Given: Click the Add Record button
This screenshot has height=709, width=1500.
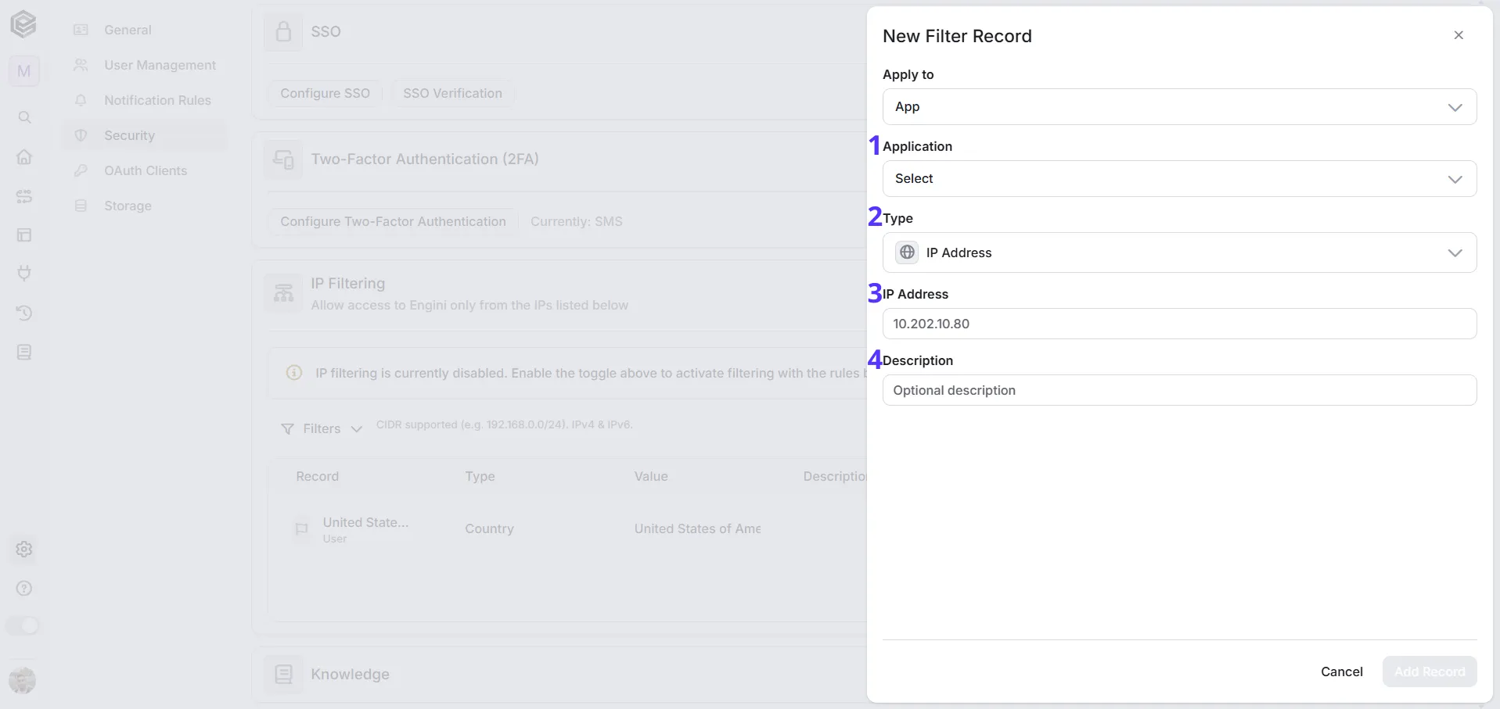Looking at the screenshot, I should point(1429,671).
